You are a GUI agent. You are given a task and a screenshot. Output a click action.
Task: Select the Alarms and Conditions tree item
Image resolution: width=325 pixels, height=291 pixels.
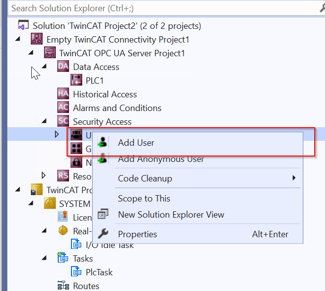117,108
